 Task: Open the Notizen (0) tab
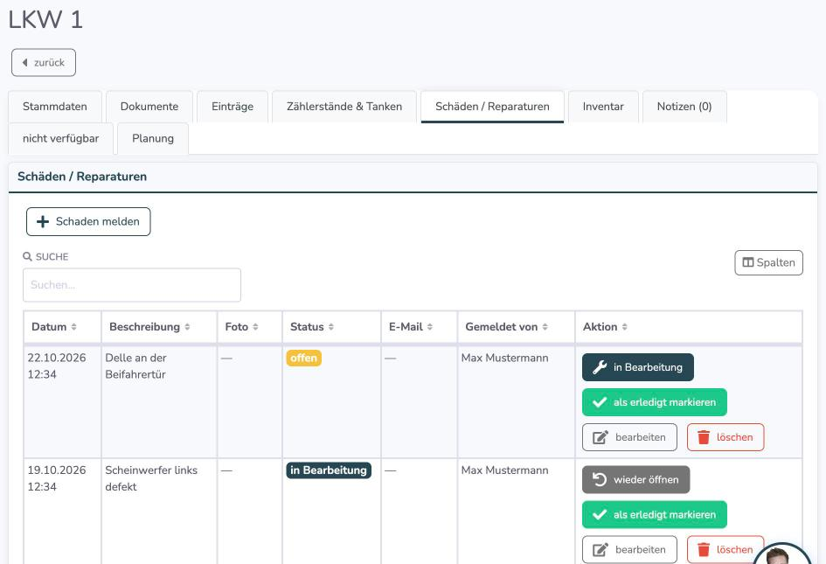(x=684, y=107)
